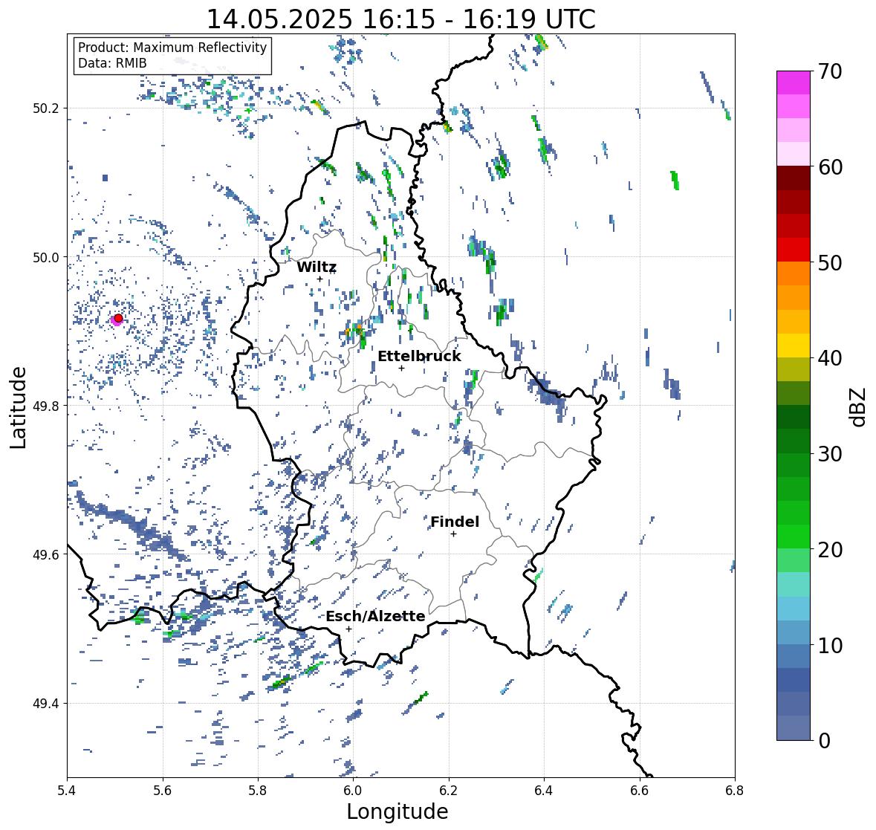Click the colorbar tick value 60
The height and width of the screenshot is (830, 876).
[830, 167]
